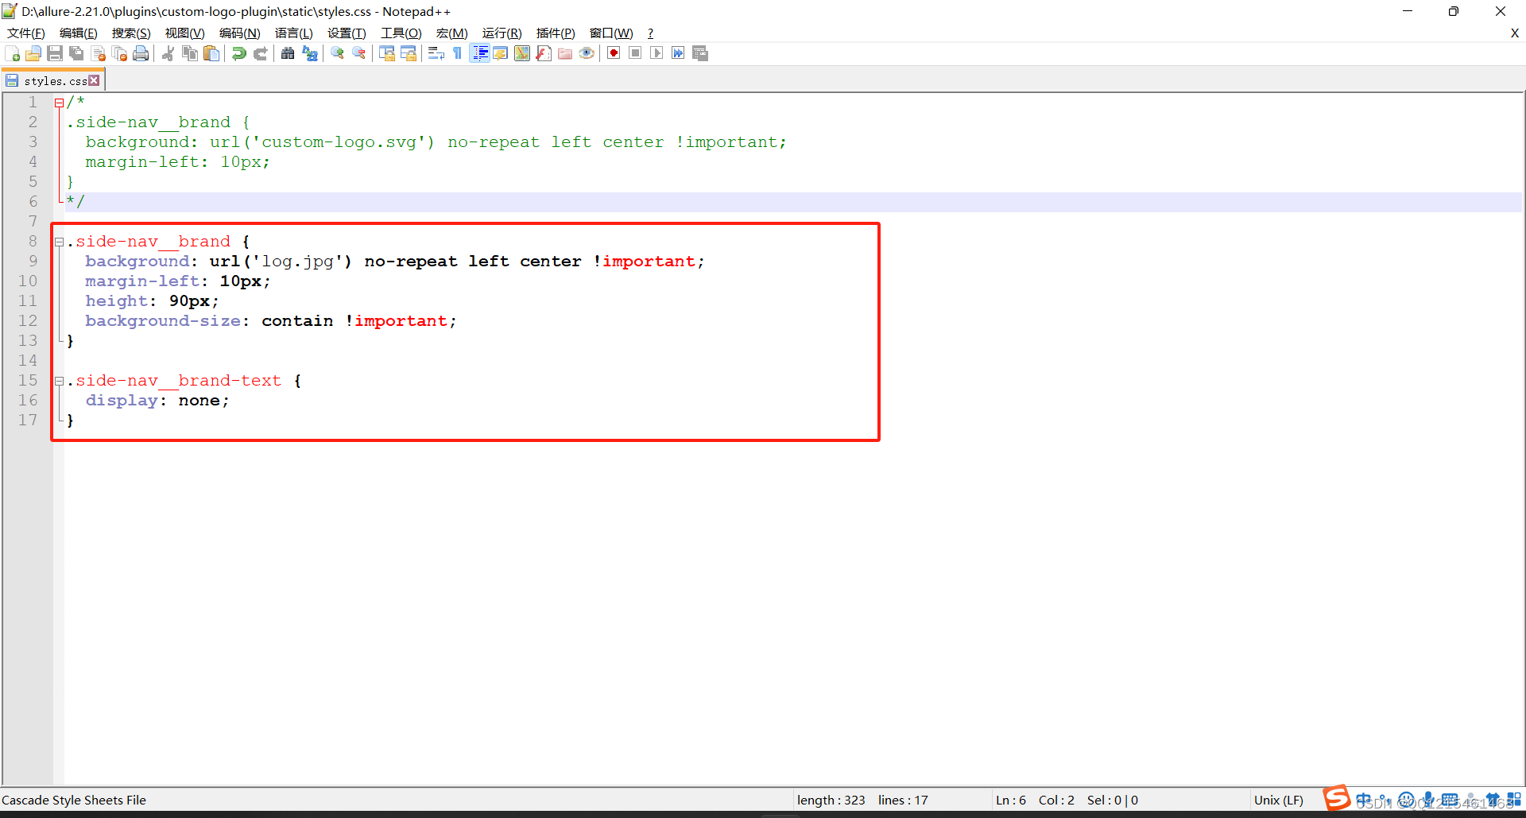This screenshot has width=1526, height=818.
Task: Click the Unix (LF) line ending status field
Action: point(1279,800)
